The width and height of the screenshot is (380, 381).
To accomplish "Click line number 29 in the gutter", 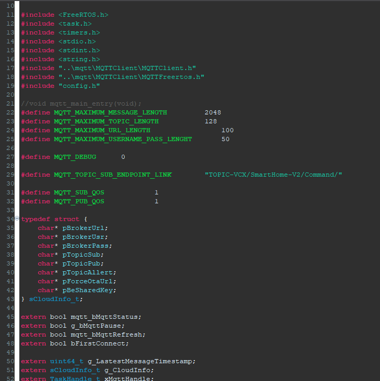I will point(10,175).
